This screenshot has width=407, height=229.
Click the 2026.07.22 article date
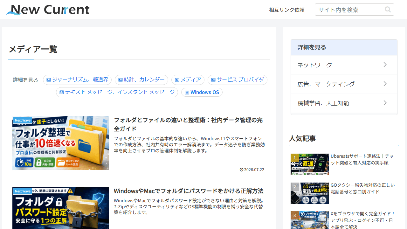point(254,170)
